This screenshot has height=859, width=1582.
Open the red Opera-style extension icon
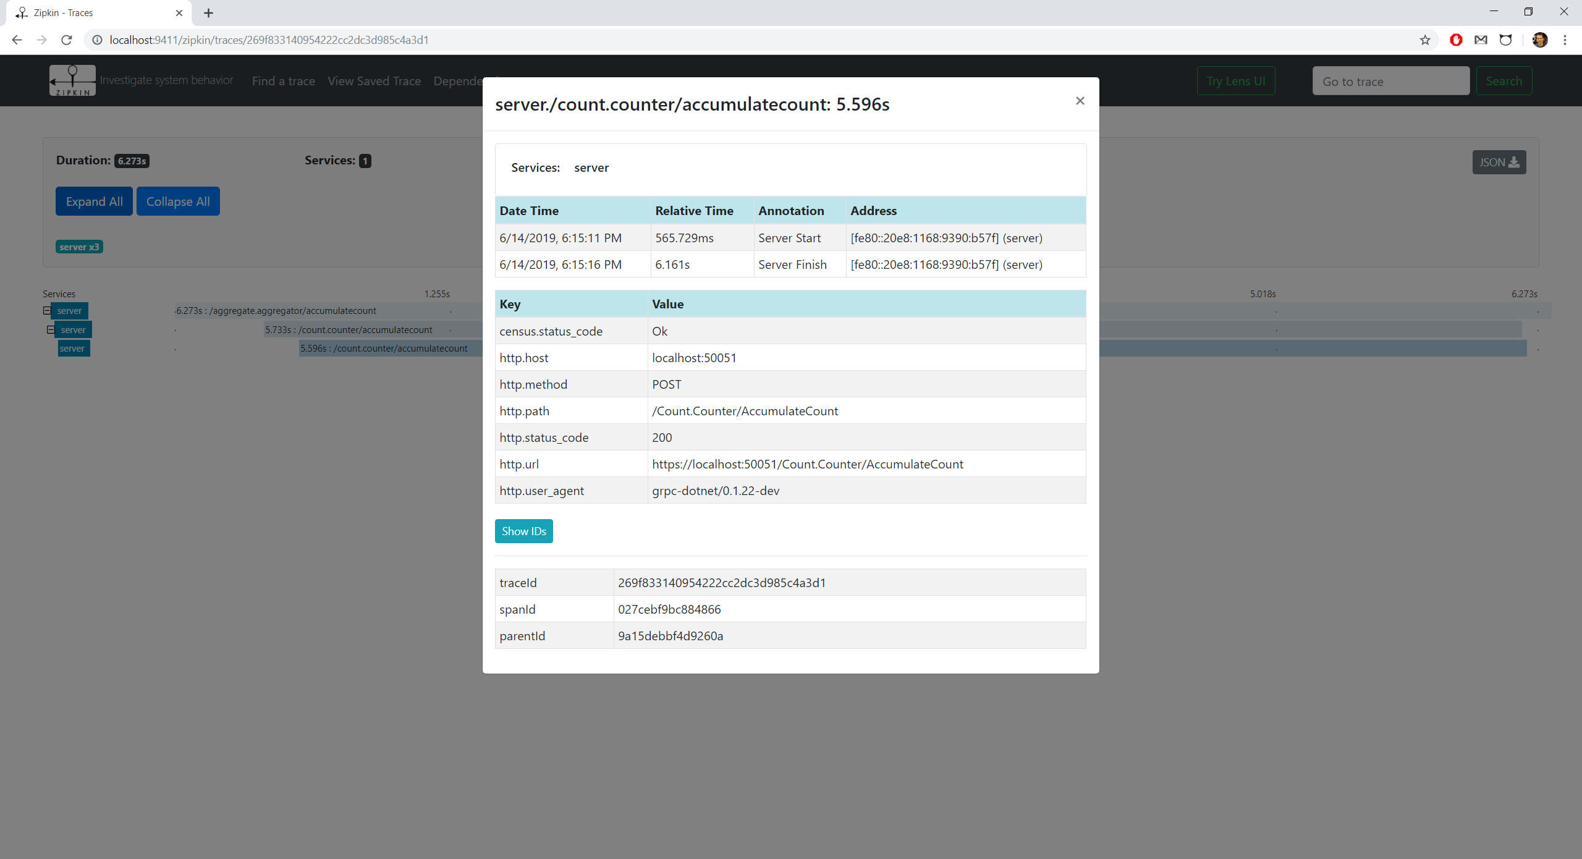[x=1456, y=40]
